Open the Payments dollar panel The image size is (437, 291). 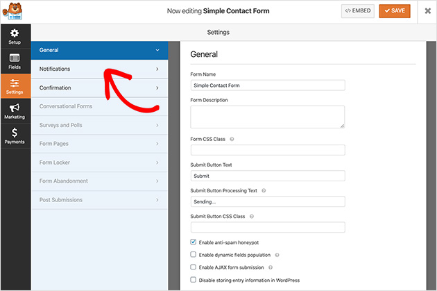pyautogui.click(x=15, y=136)
